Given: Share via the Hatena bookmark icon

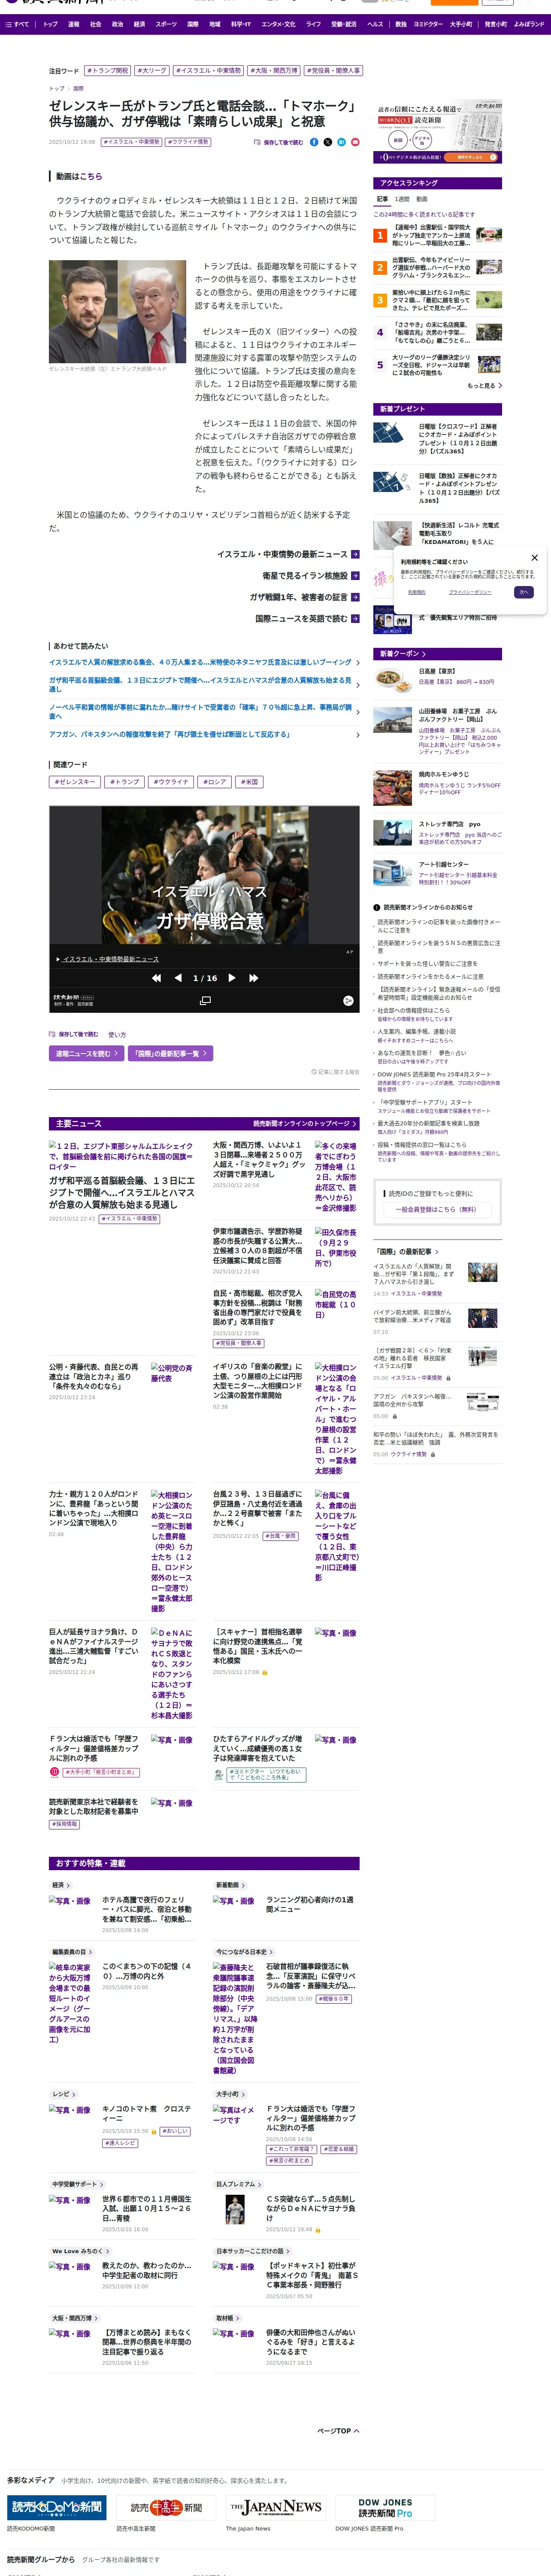Looking at the screenshot, I should [341, 142].
